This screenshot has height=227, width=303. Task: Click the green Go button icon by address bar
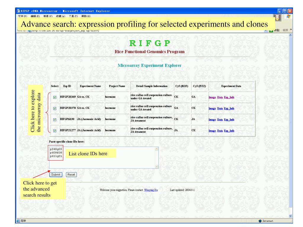[271, 31]
